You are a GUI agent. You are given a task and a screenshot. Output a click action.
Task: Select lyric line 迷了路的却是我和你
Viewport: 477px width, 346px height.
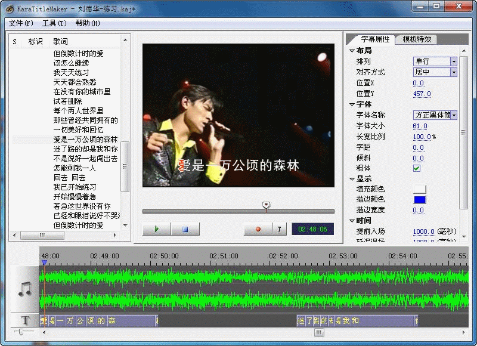pyautogui.click(x=85, y=149)
